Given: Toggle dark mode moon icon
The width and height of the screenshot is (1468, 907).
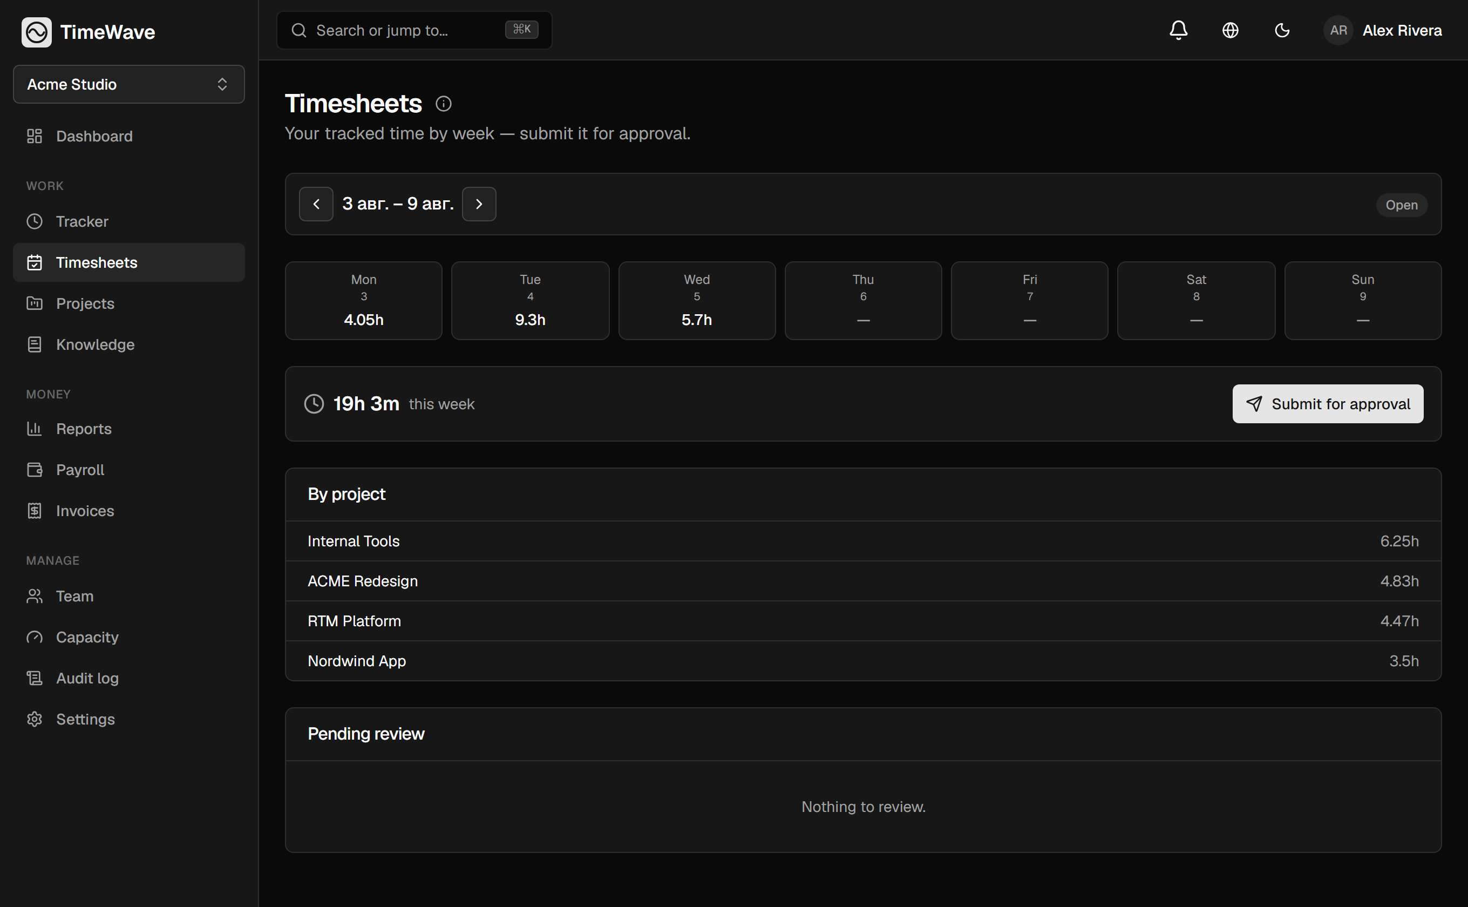Looking at the screenshot, I should 1281,30.
